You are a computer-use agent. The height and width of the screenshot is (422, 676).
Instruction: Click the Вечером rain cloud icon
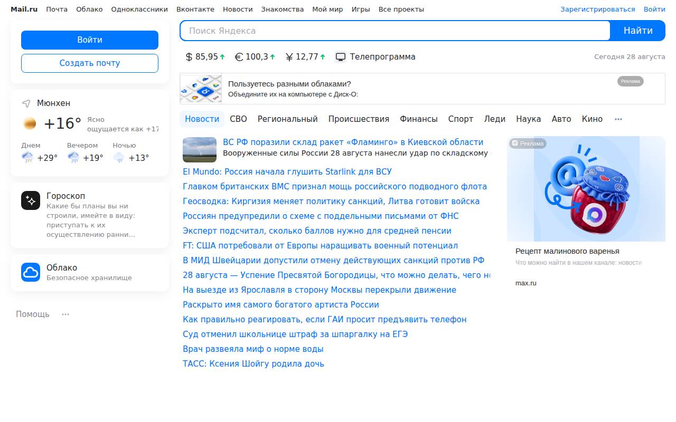pyautogui.click(x=73, y=157)
